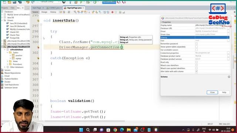
Task: Open Connection properties ellipsis button
Action: coord(228,53)
